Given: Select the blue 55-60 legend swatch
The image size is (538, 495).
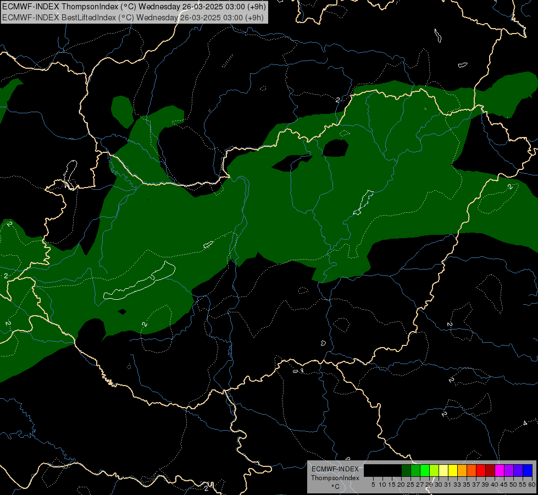Looking at the screenshot, I should tap(528, 470).
